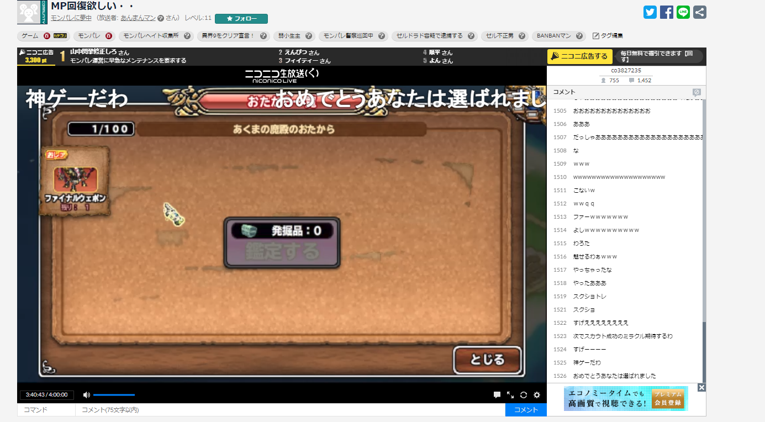Share the broadcast via LINE

coord(683,12)
